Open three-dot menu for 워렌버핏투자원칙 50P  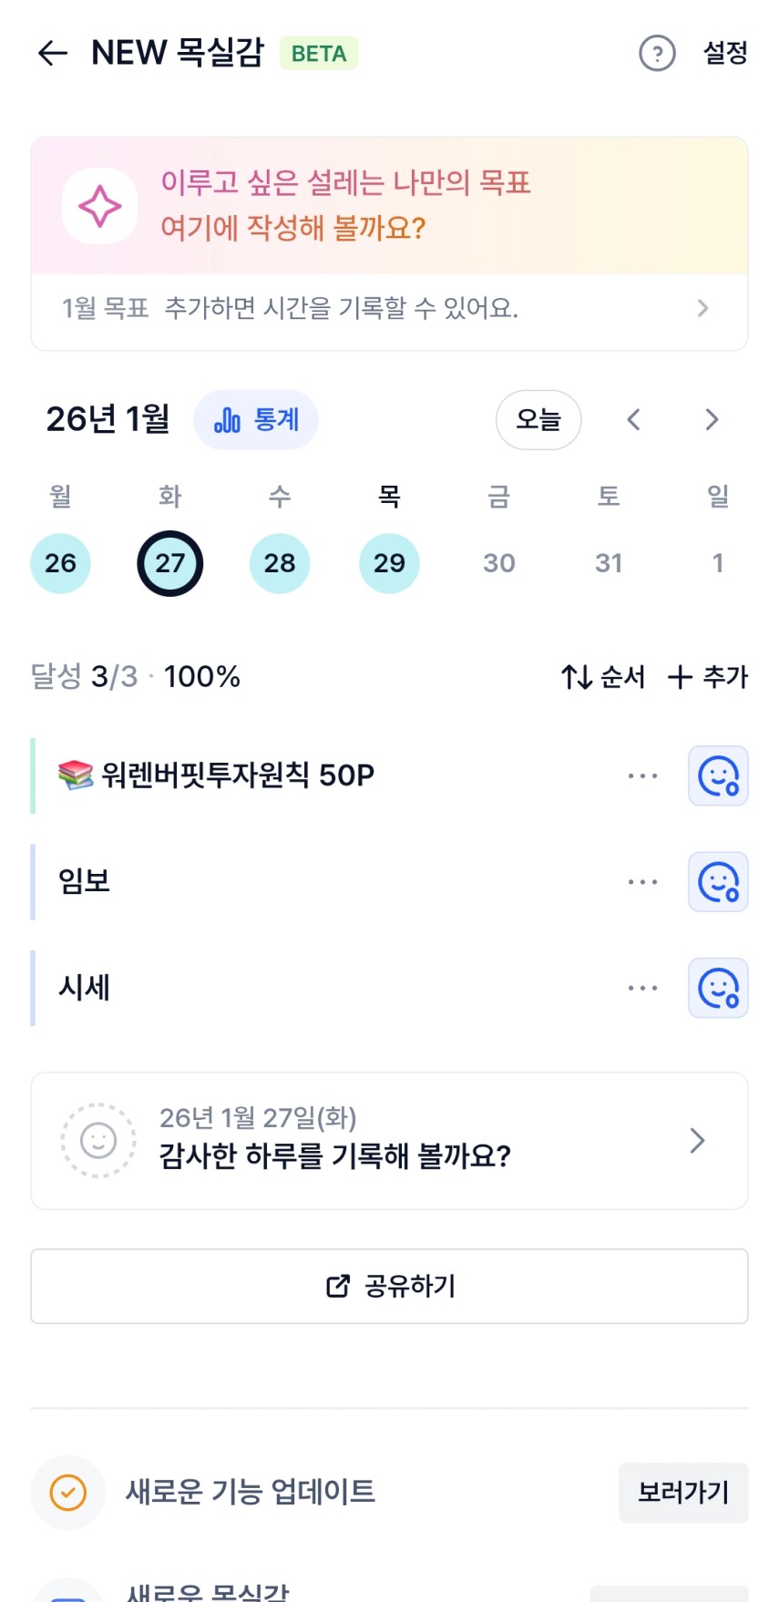click(642, 776)
